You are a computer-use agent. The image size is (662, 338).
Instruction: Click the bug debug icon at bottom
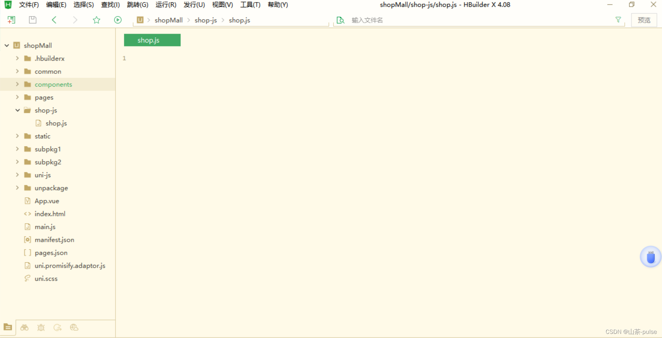(x=41, y=327)
